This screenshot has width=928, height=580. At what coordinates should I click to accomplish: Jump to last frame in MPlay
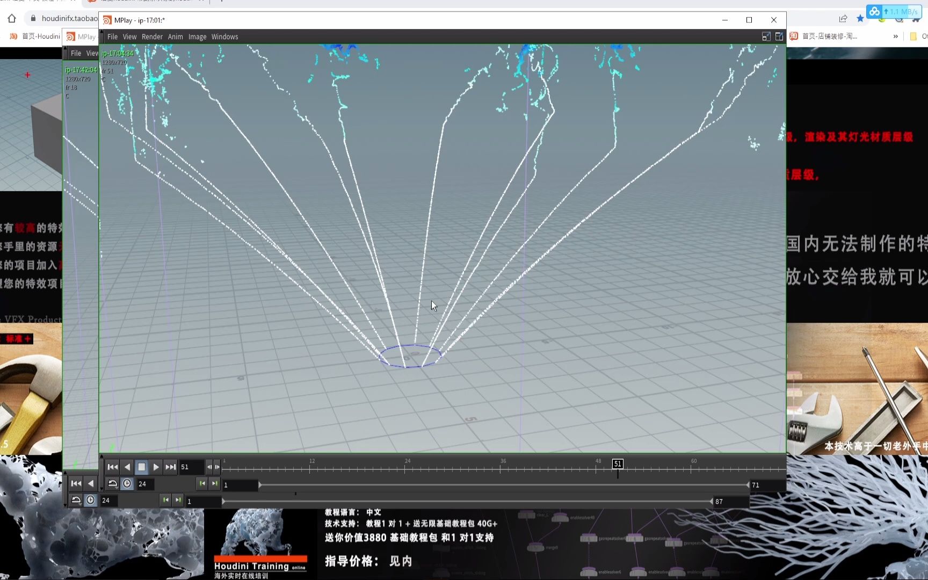[170, 467]
